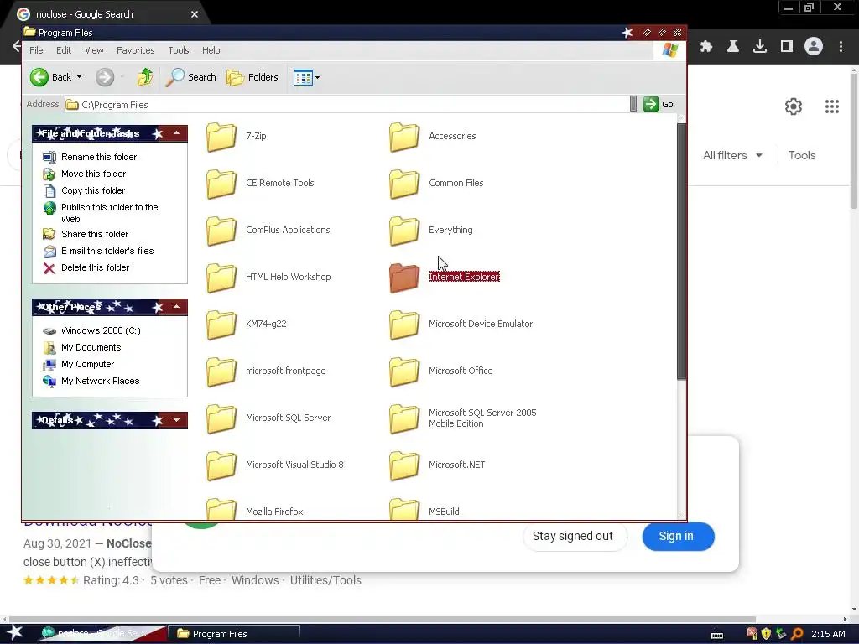Click Tools in Google search page
The width and height of the screenshot is (859, 644).
tap(801, 155)
